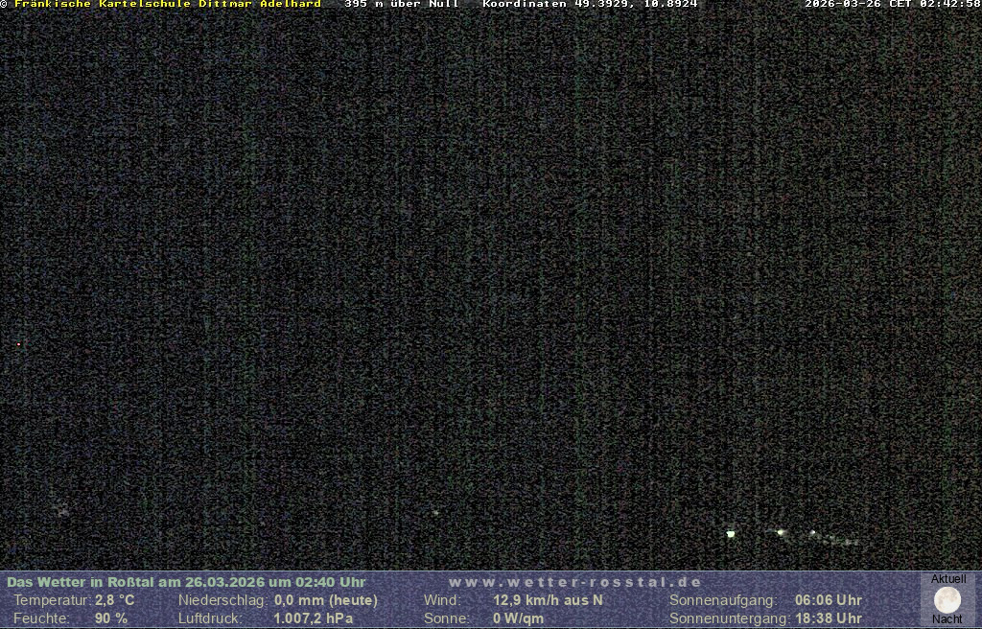Click the moon icon in the corner

tap(947, 600)
